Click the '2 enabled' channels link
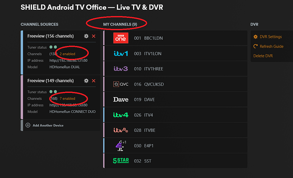The height and width of the screenshot is (178, 293). [x=67, y=54]
